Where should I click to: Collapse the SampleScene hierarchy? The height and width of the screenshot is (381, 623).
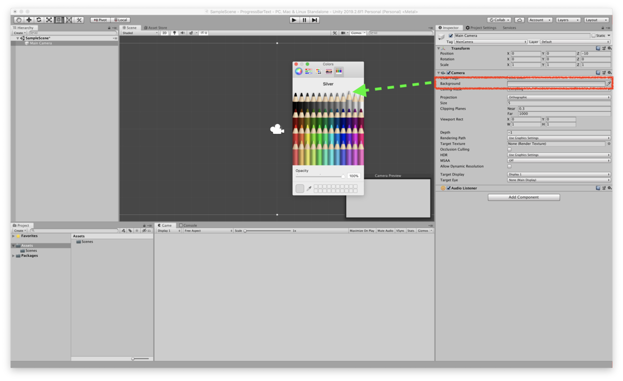[18, 38]
